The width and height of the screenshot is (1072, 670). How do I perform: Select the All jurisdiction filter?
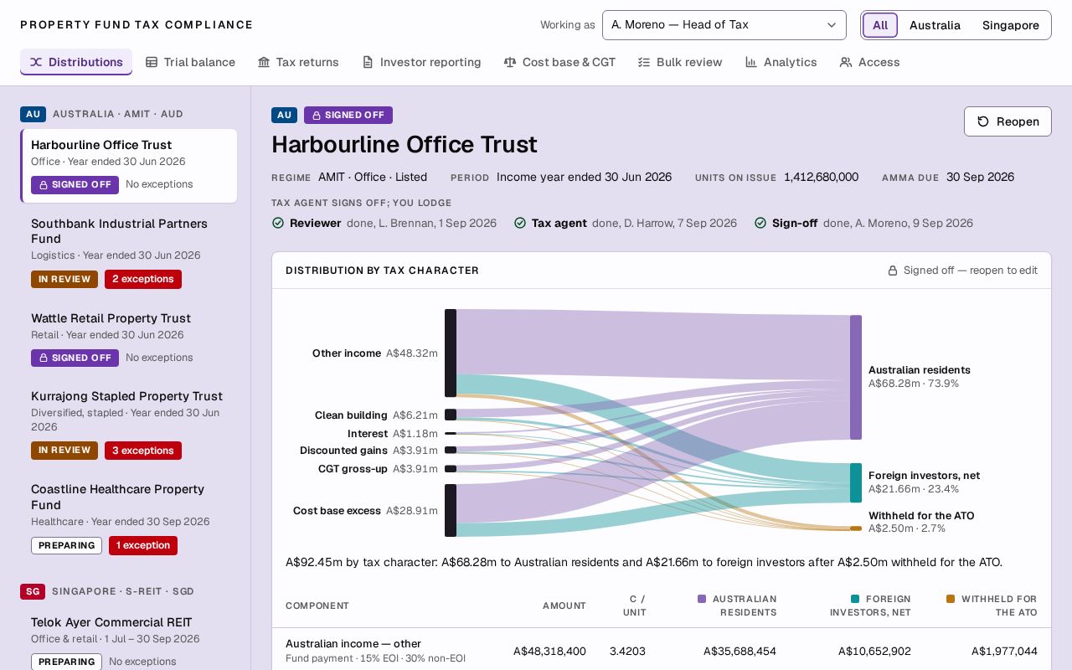click(x=880, y=25)
